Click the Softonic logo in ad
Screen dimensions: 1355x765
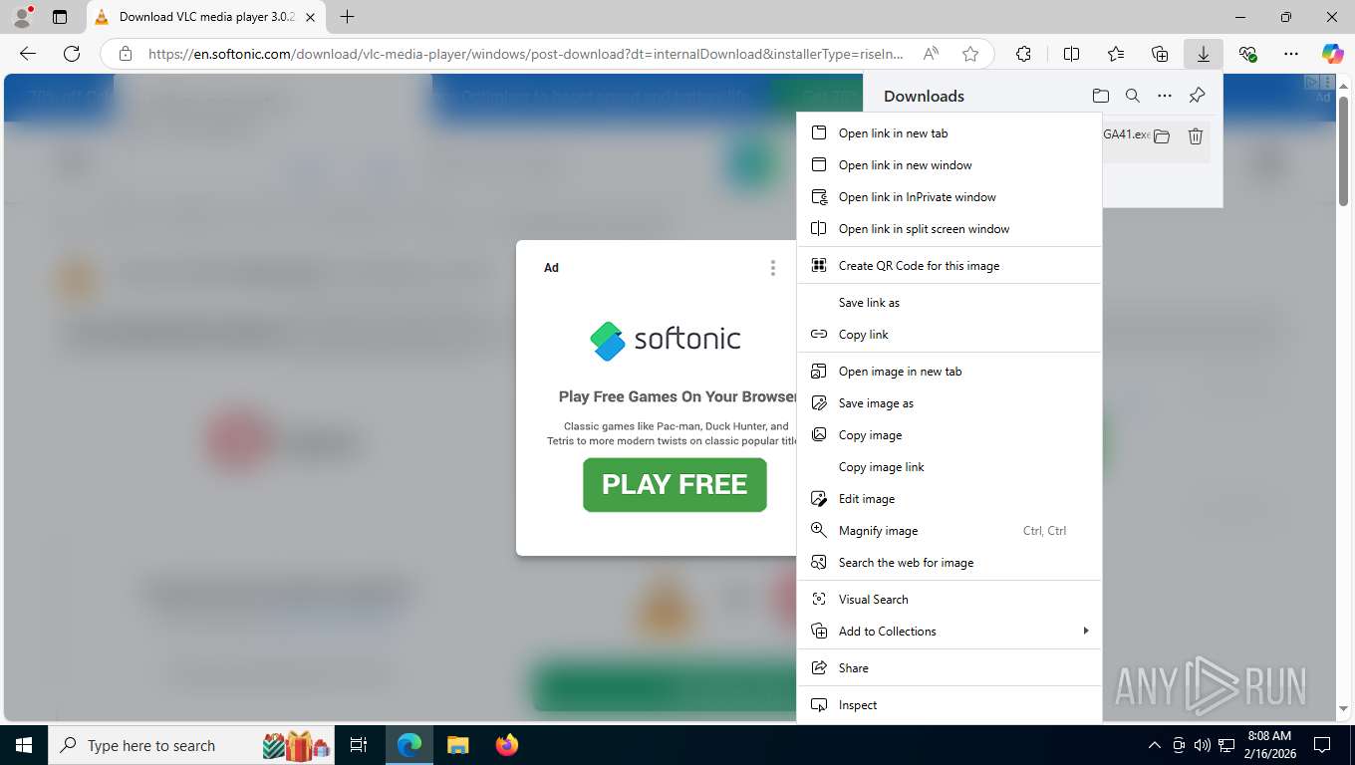point(666,340)
